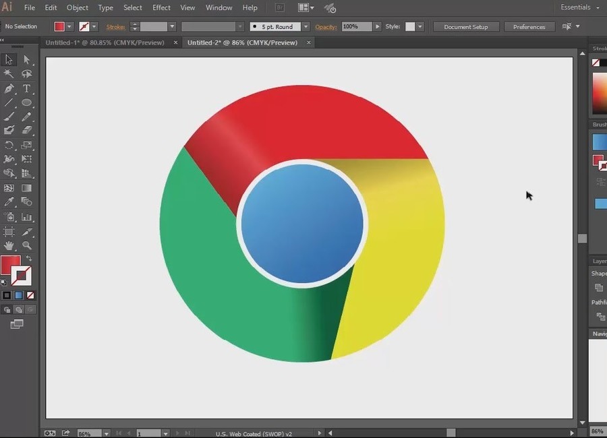The height and width of the screenshot is (438, 607).
Task: Pick the Magic Wand tool
Action: pyautogui.click(x=9, y=74)
